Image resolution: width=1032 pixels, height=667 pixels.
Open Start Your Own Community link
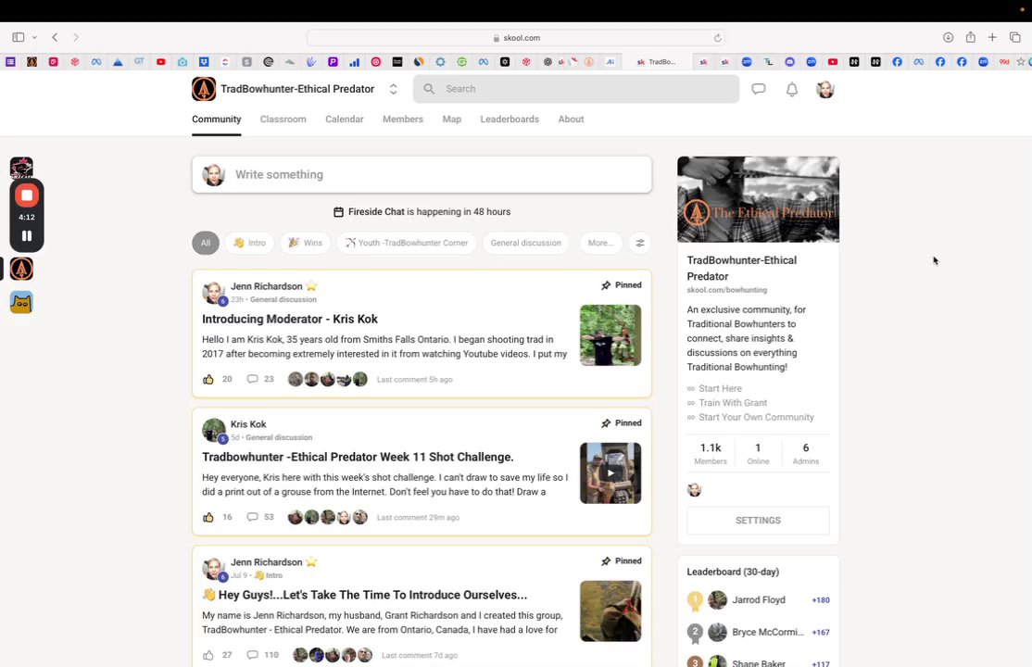(756, 418)
